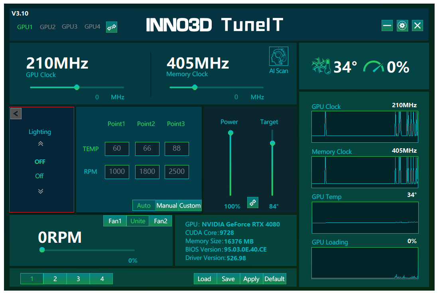Screen dimensions: 439x293
Task: Click the temperature snowflake thermometer icon
Action: (x=321, y=66)
